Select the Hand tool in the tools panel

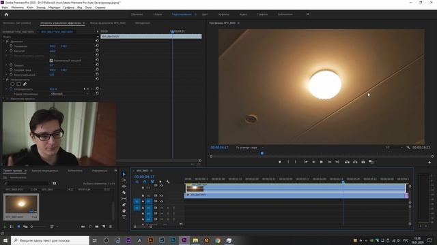124,211
